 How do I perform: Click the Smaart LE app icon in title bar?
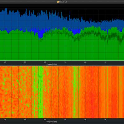point(58,2)
